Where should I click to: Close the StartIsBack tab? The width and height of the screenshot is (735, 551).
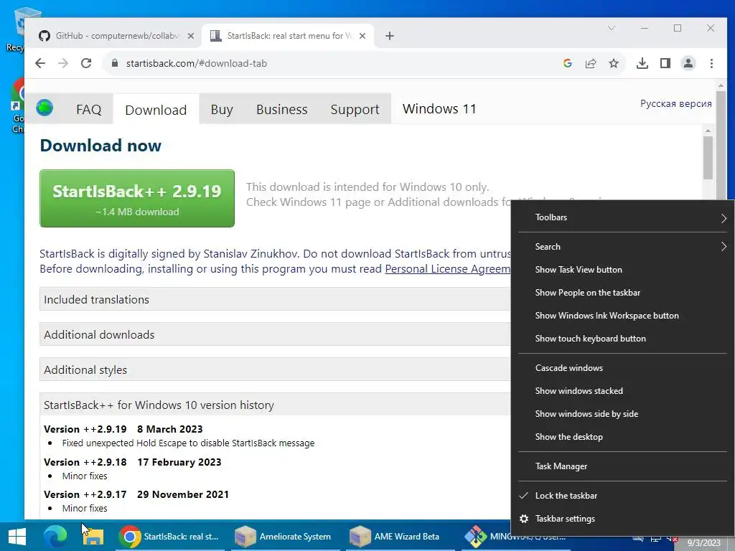tap(362, 36)
